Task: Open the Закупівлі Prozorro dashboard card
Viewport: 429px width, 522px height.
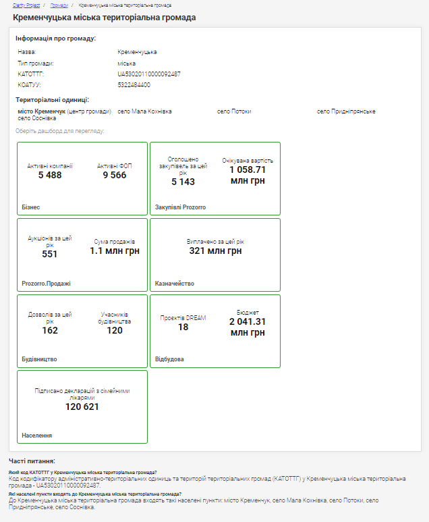Action: pyautogui.click(x=214, y=179)
